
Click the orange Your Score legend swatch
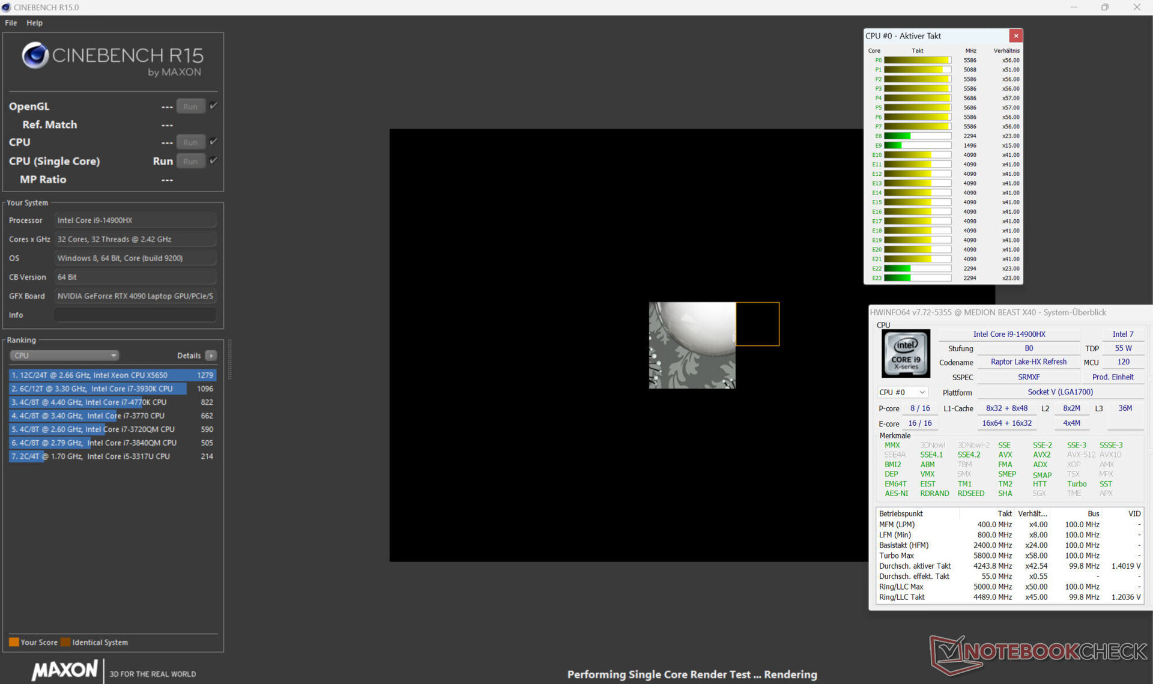pos(14,642)
